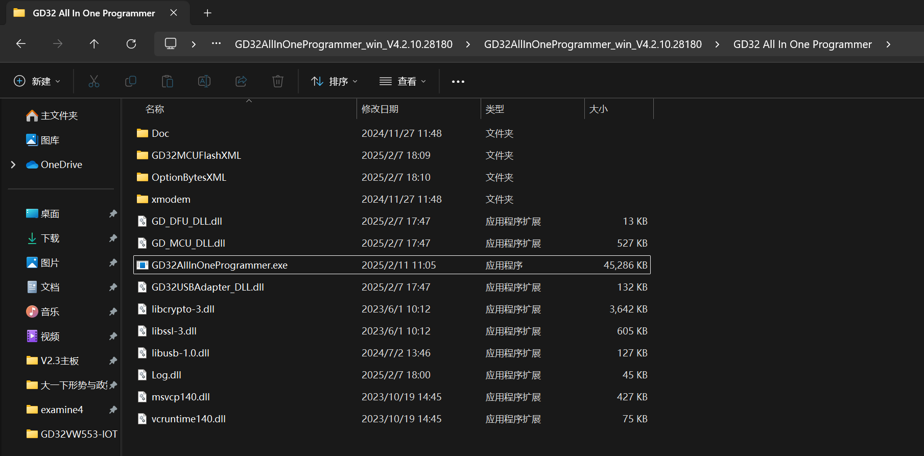Show hidden breadcrumb path ellipsis

pyautogui.click(x=216, y=44)
